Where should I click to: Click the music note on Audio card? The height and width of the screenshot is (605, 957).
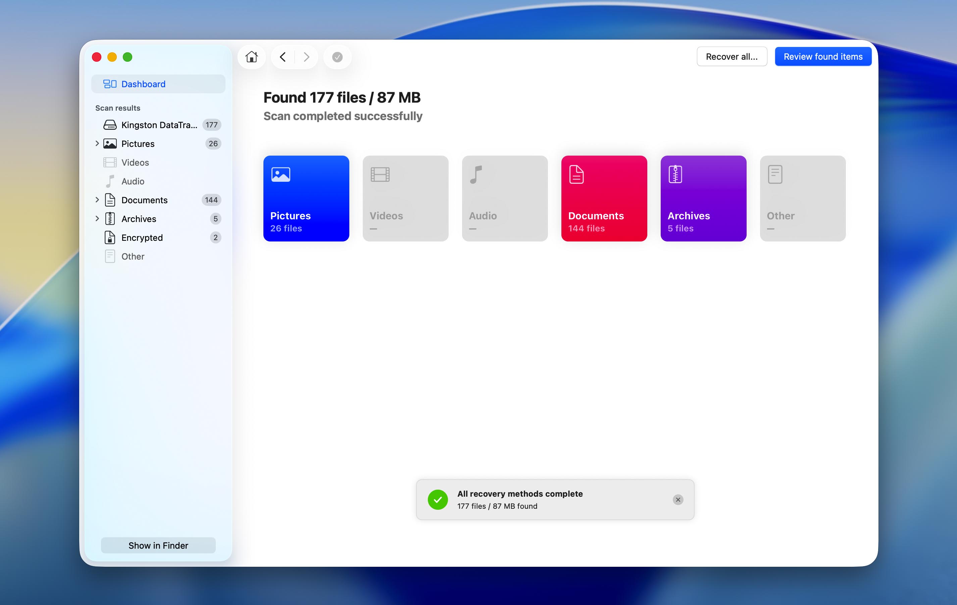pyautogui.click(x=476, y=174)
